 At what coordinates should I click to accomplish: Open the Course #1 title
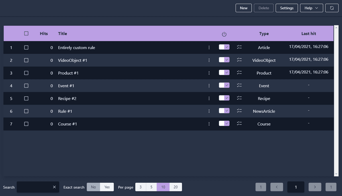[68, 124]
